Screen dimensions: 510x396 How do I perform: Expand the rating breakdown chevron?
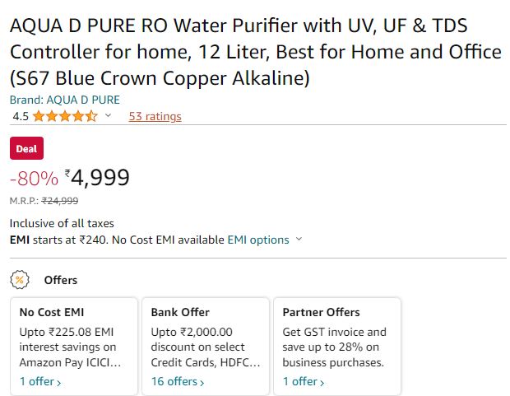tap(108, 115)
